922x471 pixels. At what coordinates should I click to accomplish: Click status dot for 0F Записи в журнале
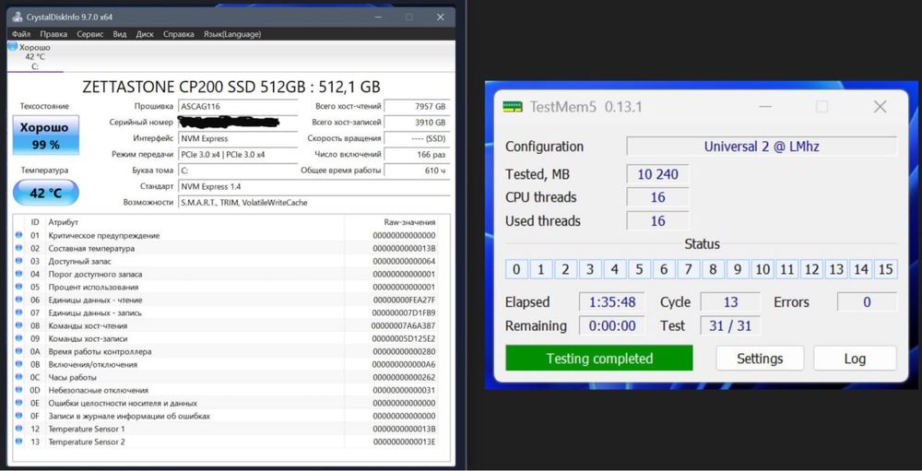click(18, 416)
